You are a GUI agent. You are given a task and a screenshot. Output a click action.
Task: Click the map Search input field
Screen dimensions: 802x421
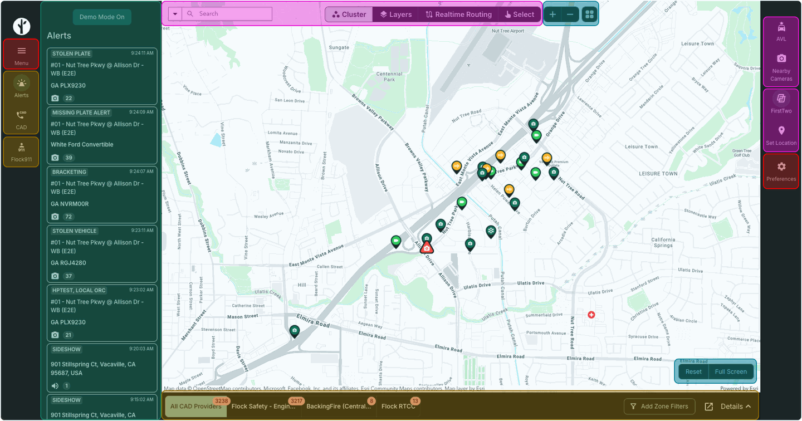point(227,14)
